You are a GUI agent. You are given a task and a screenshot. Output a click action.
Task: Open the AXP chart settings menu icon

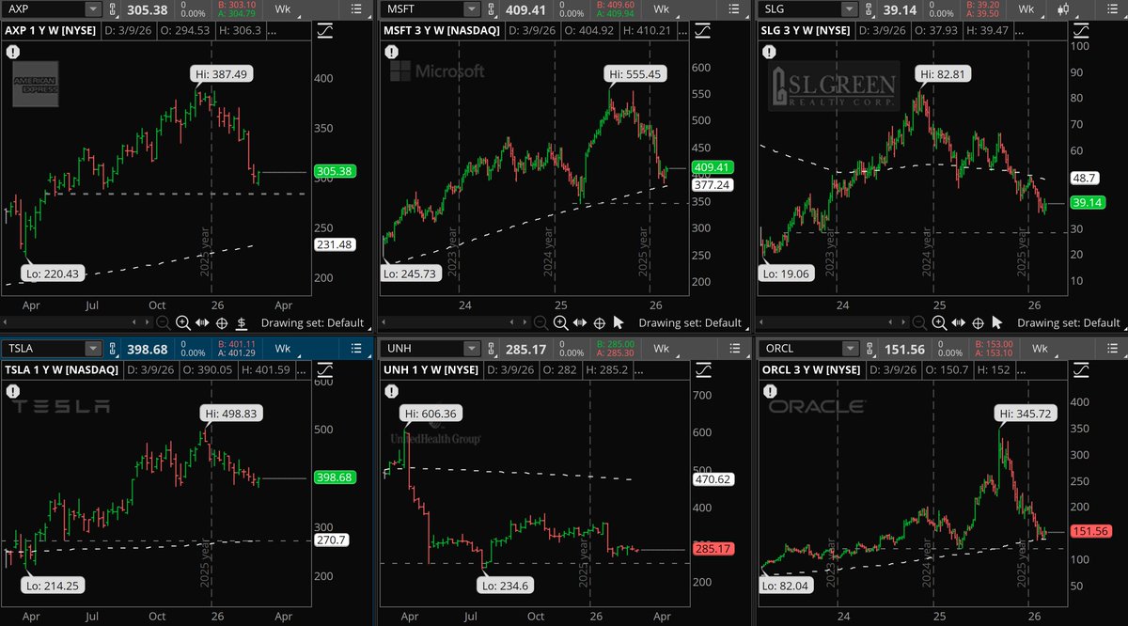click(356, 9)
